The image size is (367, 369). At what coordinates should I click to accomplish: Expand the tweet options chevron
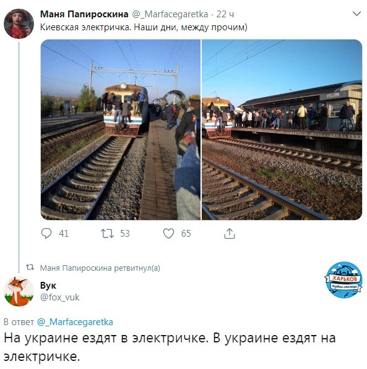click(x=356, y=14)
